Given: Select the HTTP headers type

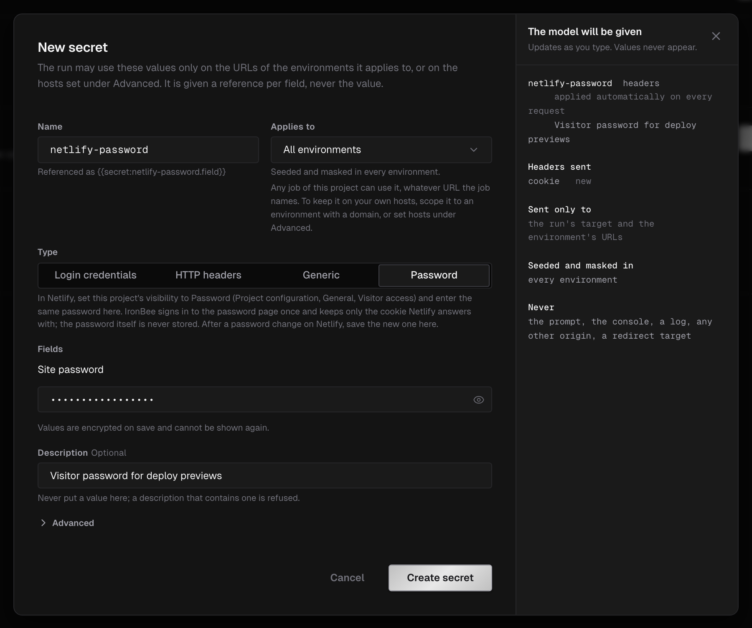Looking at the screenshot, I should point(208,275).
